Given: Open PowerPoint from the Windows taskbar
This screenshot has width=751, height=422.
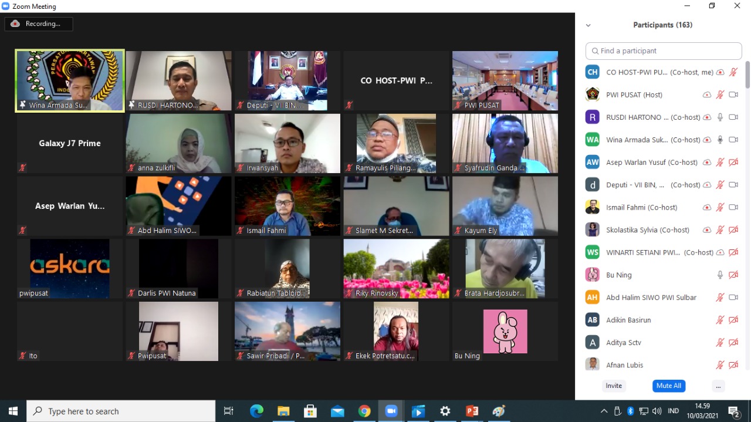Looking at the screenshot, I should pyautogui.click(x=472, y=411).
